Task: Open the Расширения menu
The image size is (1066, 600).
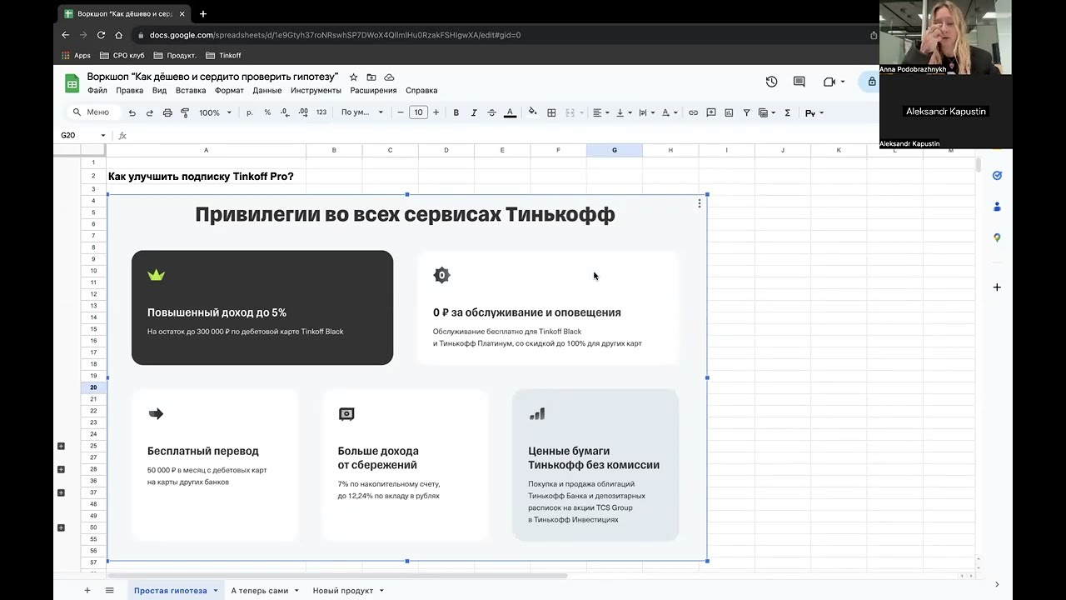Action: pyautogui.click(x=373, y=90)
